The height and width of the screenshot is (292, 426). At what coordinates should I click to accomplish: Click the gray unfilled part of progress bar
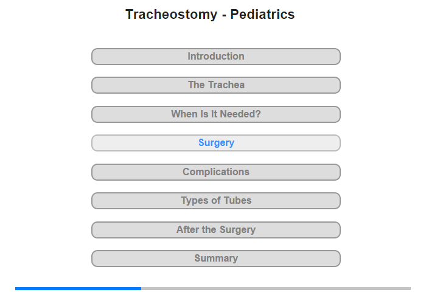pos(276,288)
